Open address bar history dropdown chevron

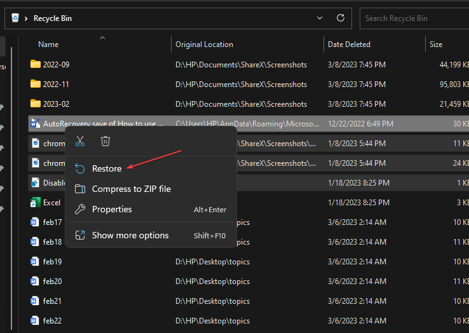pyautogui.click(x=320, y=18)
